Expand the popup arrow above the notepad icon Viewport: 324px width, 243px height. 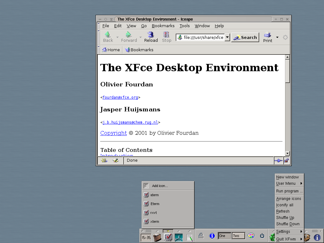(x=190, y=231)
